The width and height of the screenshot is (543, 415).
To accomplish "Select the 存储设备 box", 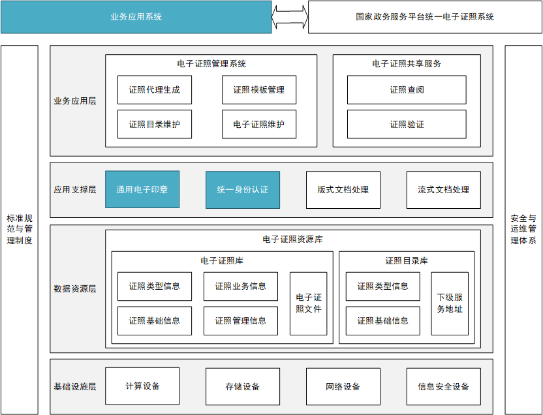I will tap(243, 386).
